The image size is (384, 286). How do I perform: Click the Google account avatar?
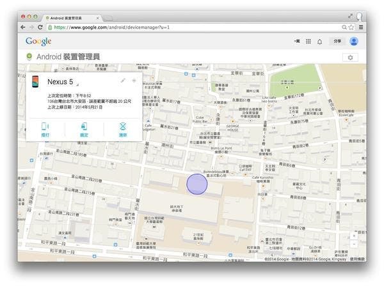point(353,41)
